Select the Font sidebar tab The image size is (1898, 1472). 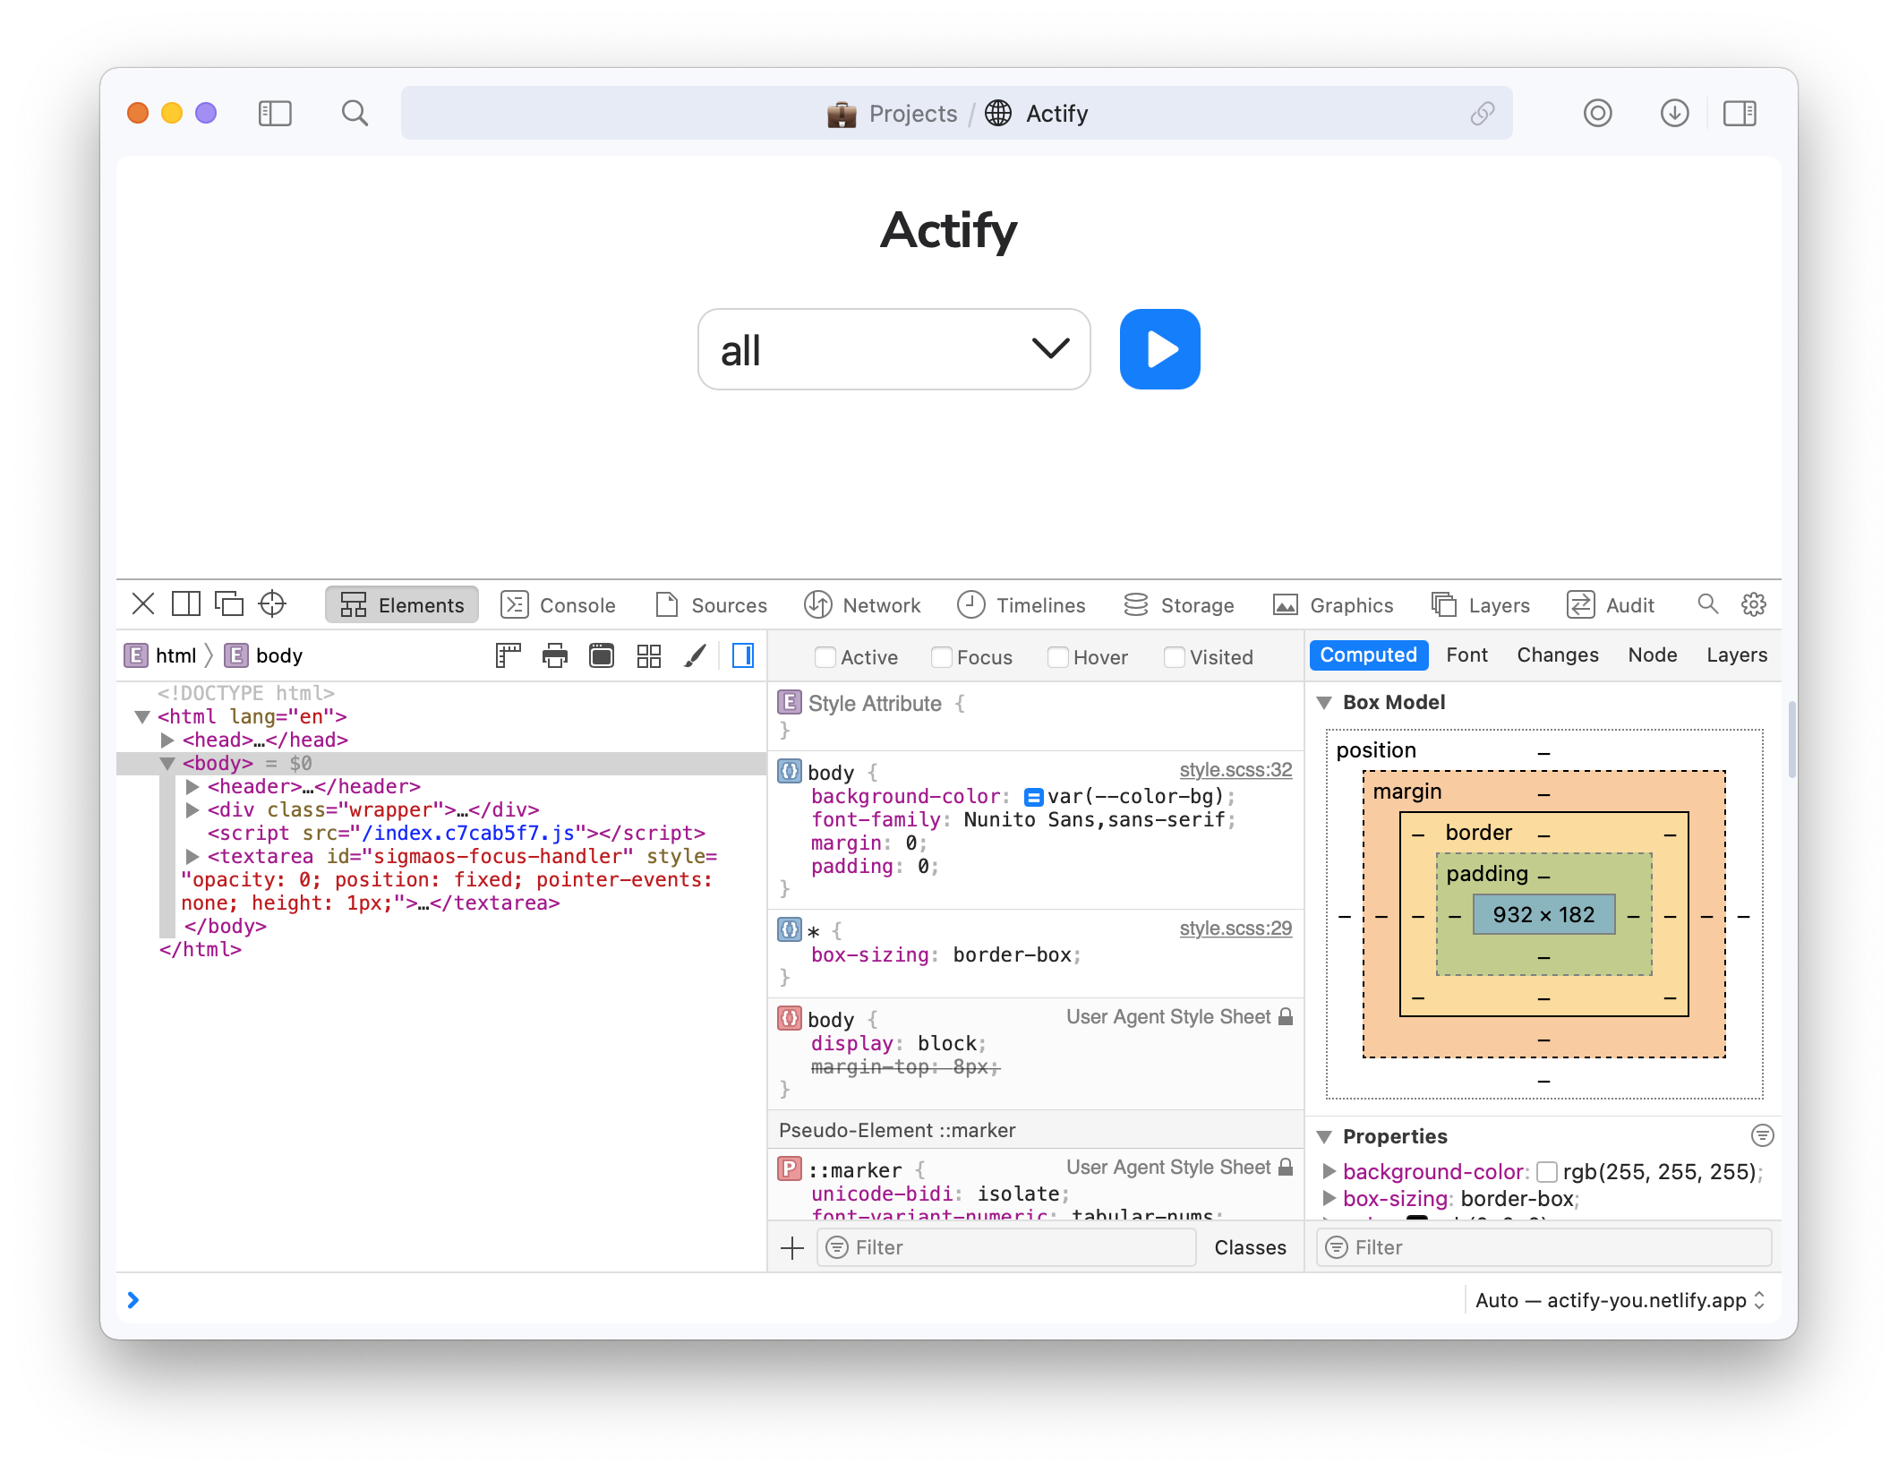point(1466,655)
